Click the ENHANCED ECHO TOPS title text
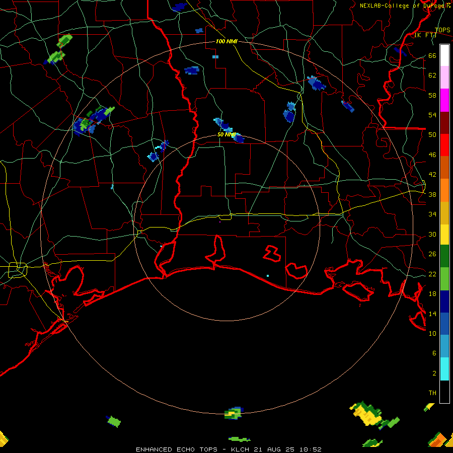Image resolution: width=453 pixels, height=453 pixels. pos(177,449)
